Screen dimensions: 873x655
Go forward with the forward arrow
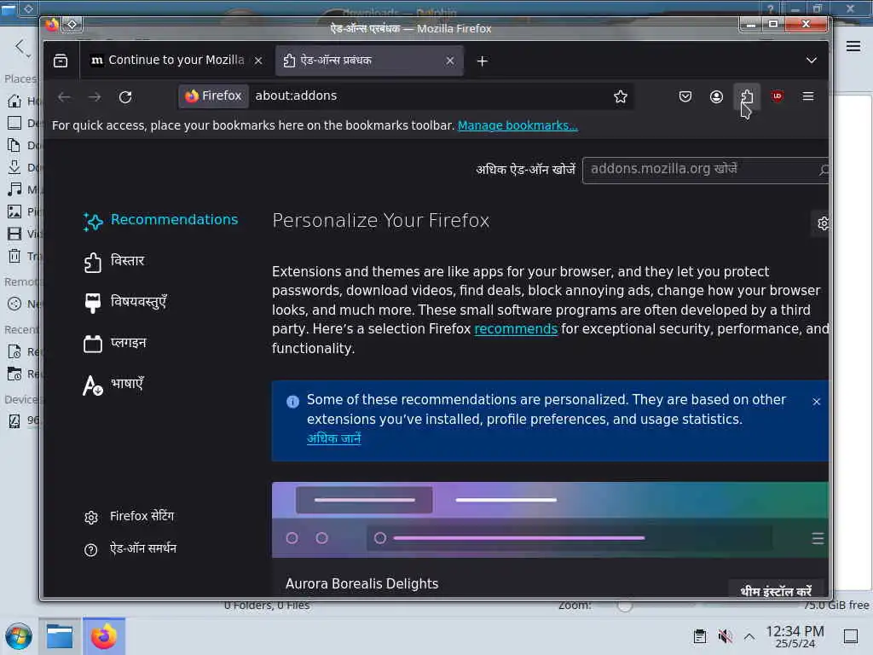click(x=95, y=96)
